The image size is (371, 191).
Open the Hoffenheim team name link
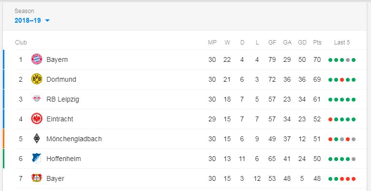pos(64,159)
